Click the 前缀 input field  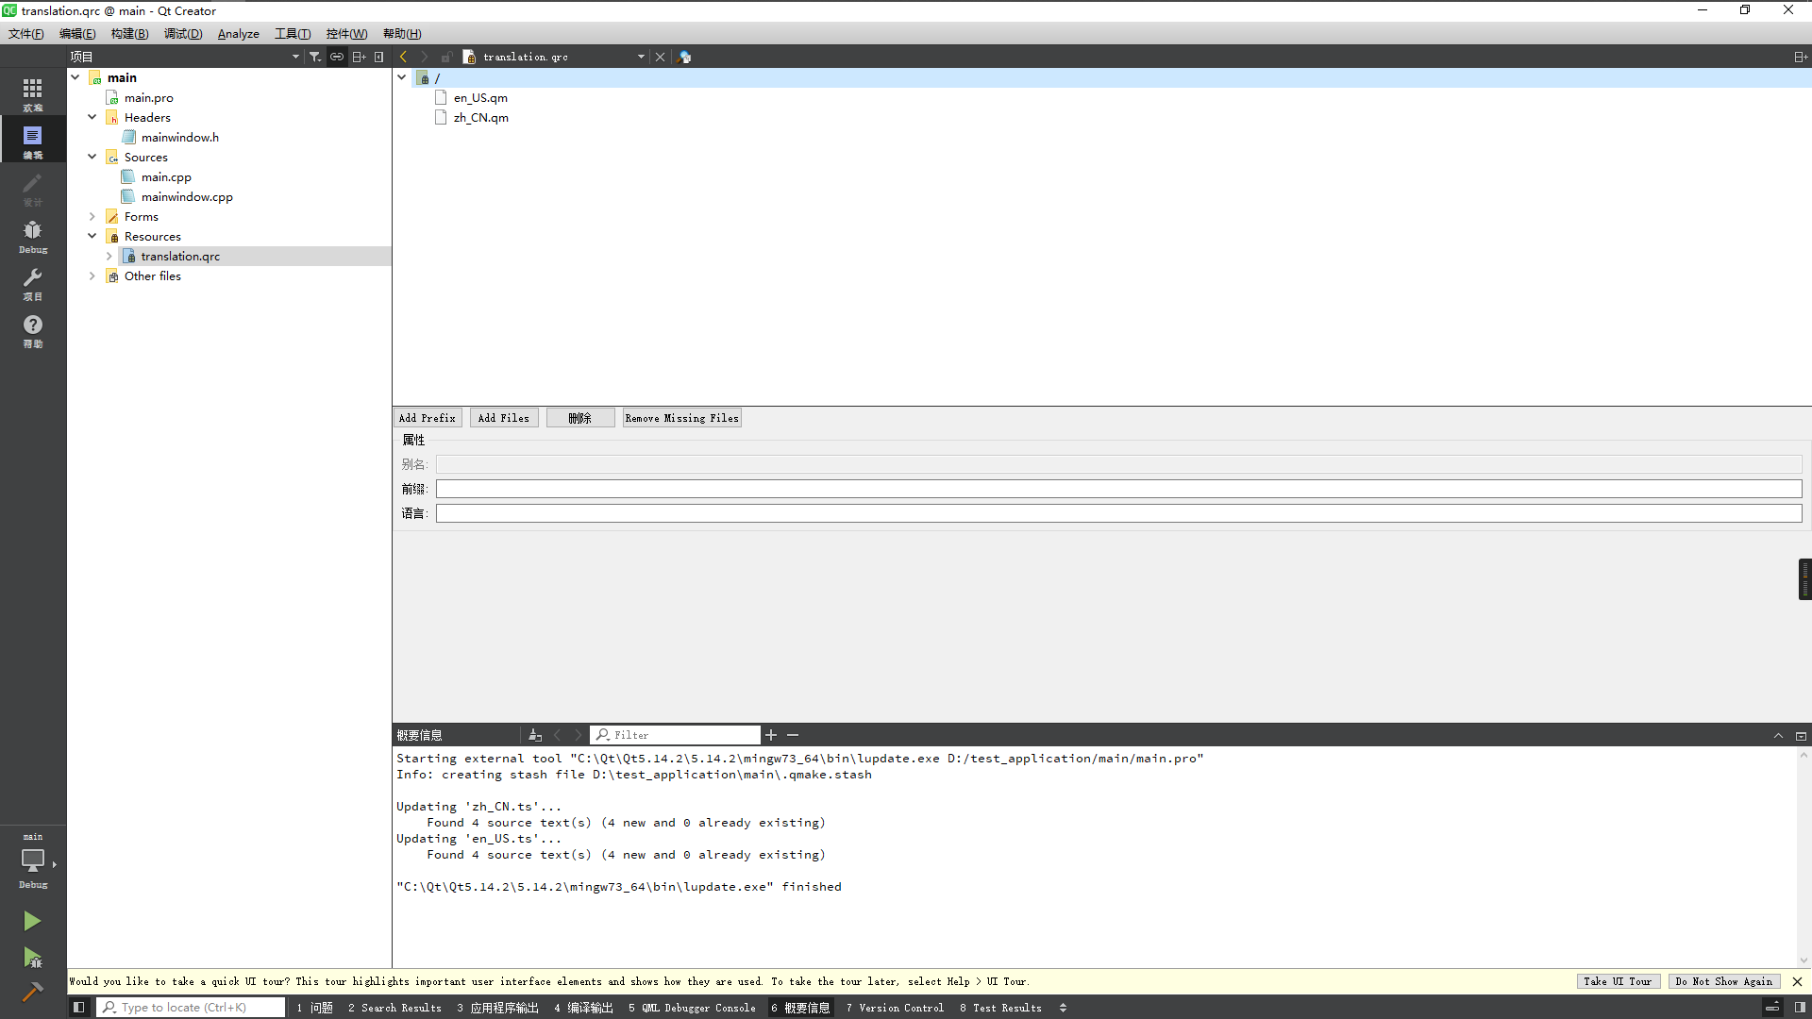click(1118, 489)
